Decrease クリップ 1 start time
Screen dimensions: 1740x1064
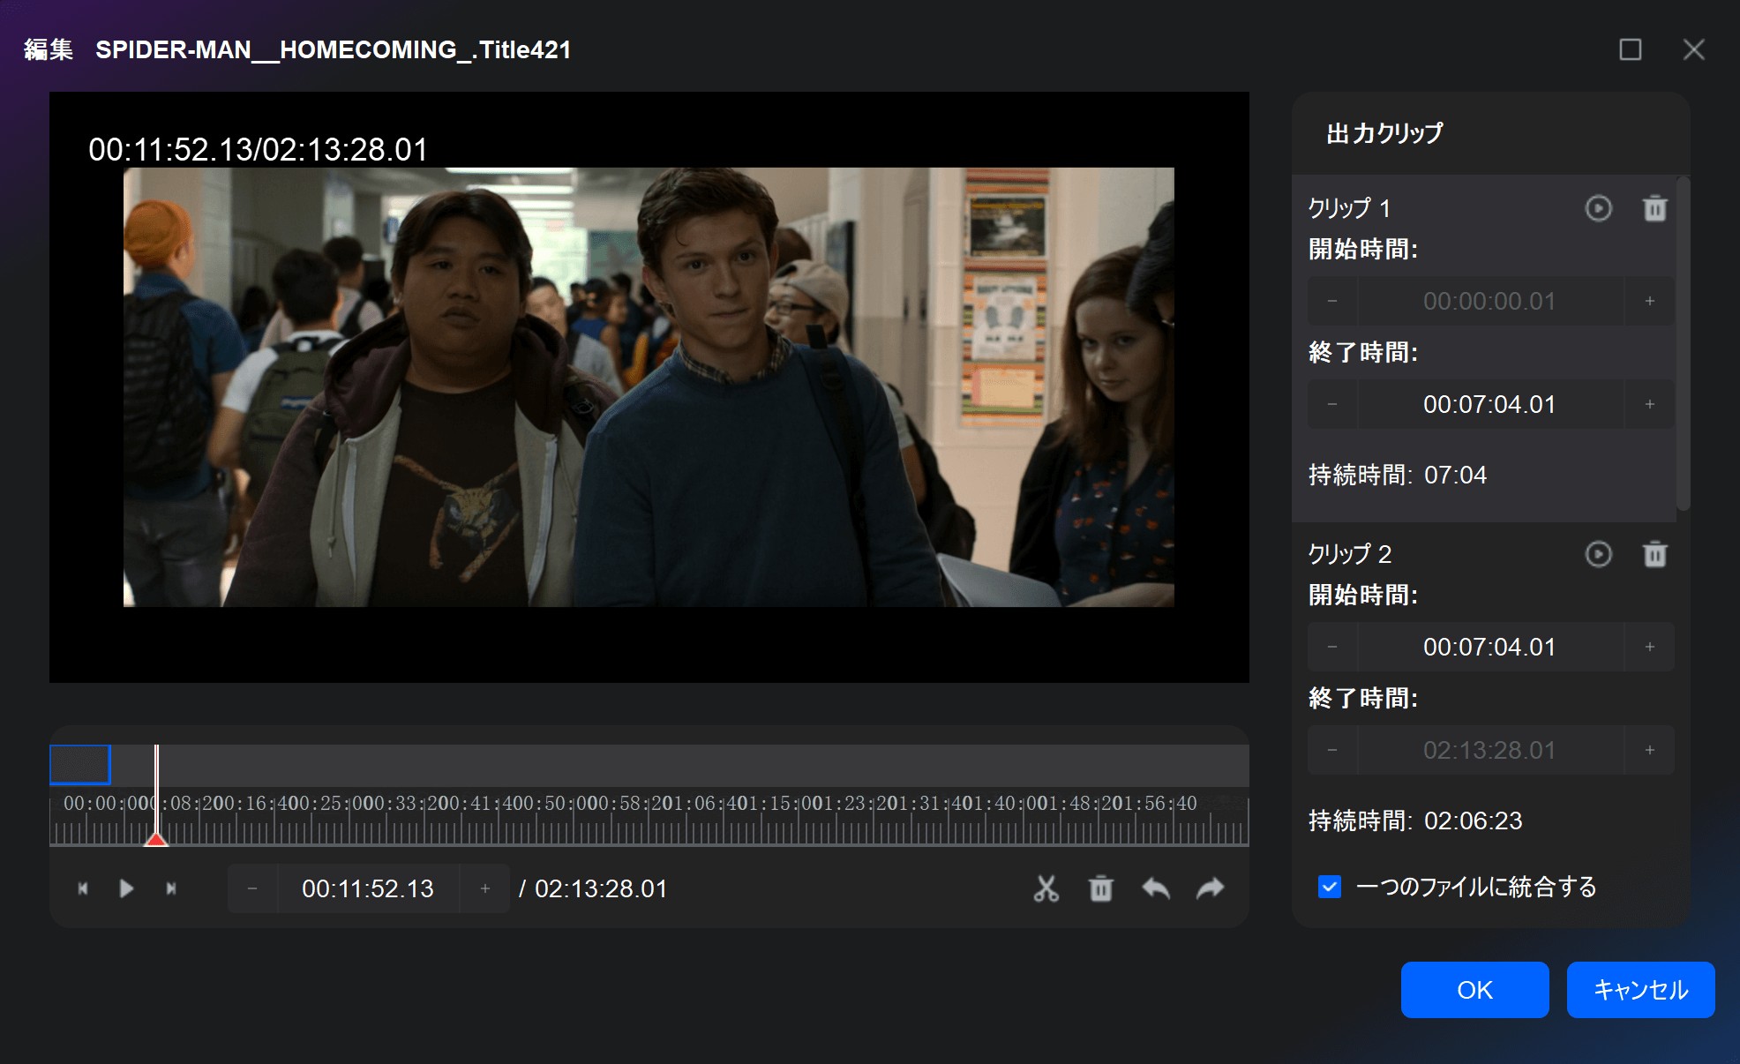pos(1332,301)
